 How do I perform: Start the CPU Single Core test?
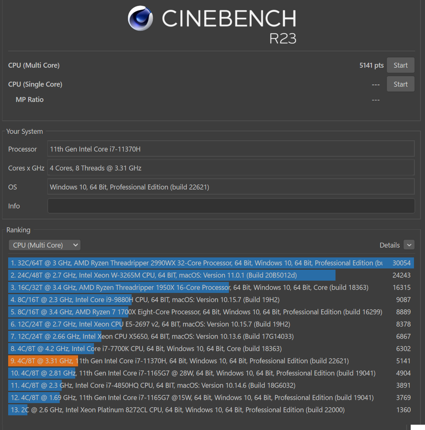click(400, 84)
